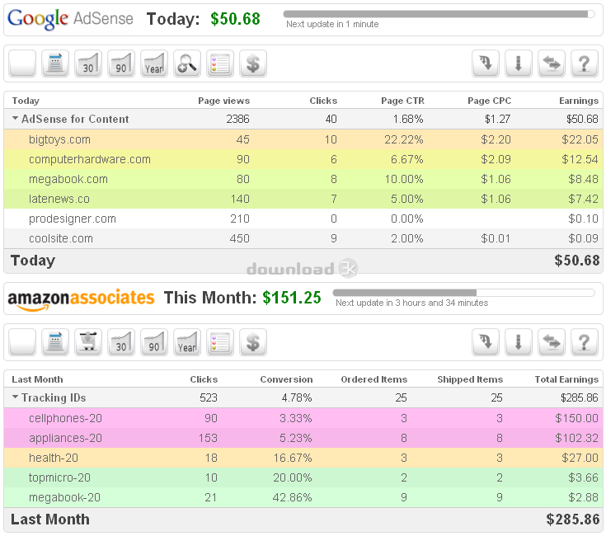Click AdSense update progress bar

[439, 14]
